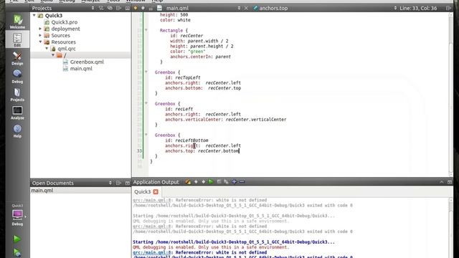Open the Help mode
This screenshot has height=258, width=459.
[x=17, y=130]
